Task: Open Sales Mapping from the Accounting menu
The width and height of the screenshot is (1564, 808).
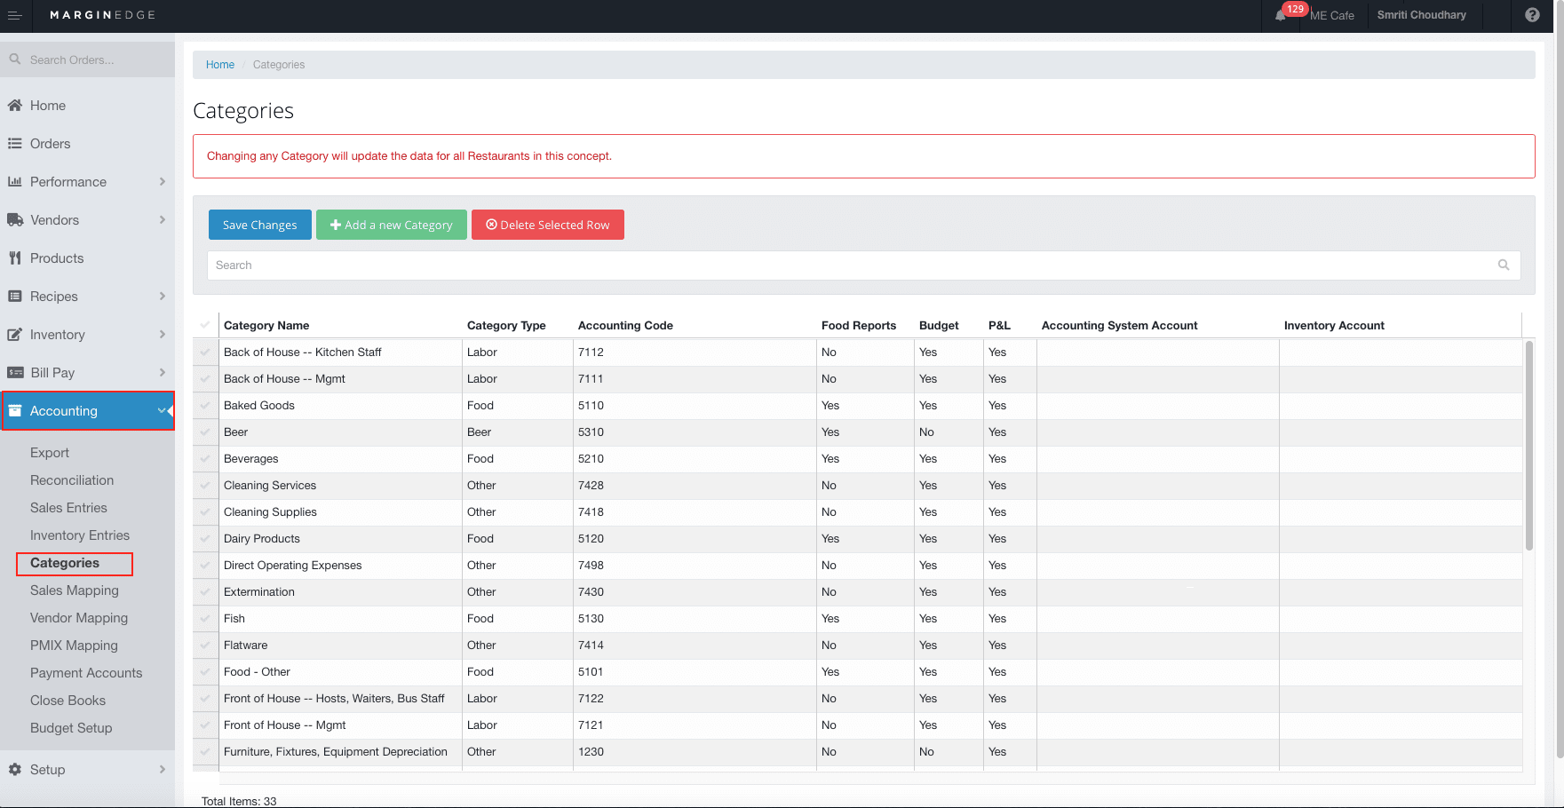Action: click(75, 590)
